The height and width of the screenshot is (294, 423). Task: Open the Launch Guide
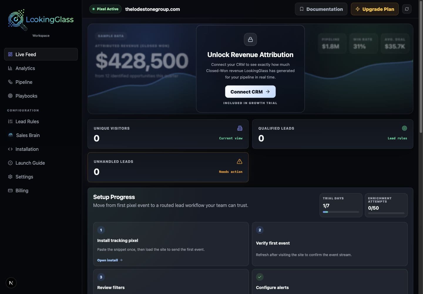coord(41,163)
